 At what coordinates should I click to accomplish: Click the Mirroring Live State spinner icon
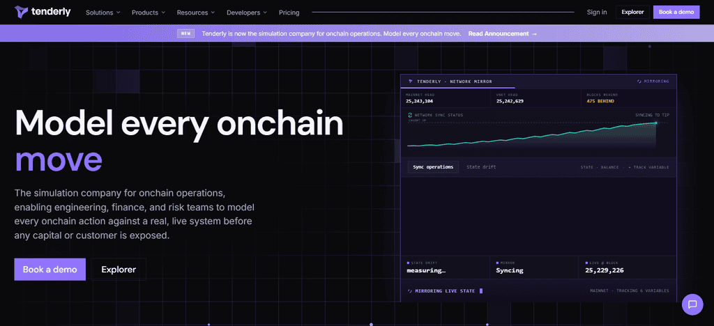click(x=410, y=291)
